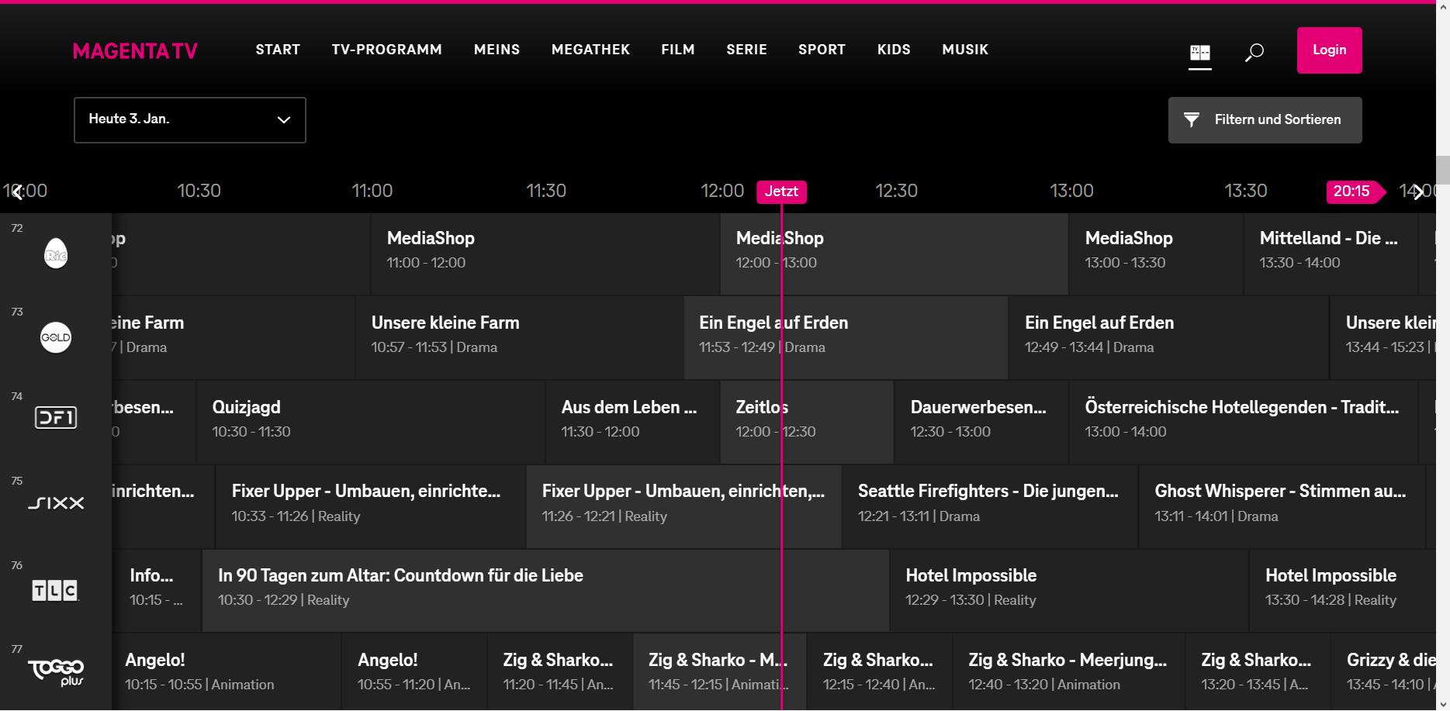The height and width of the screenshot is (711, 1450).
Task: Go to earlier times with left arrow
Action: (17, 192)
